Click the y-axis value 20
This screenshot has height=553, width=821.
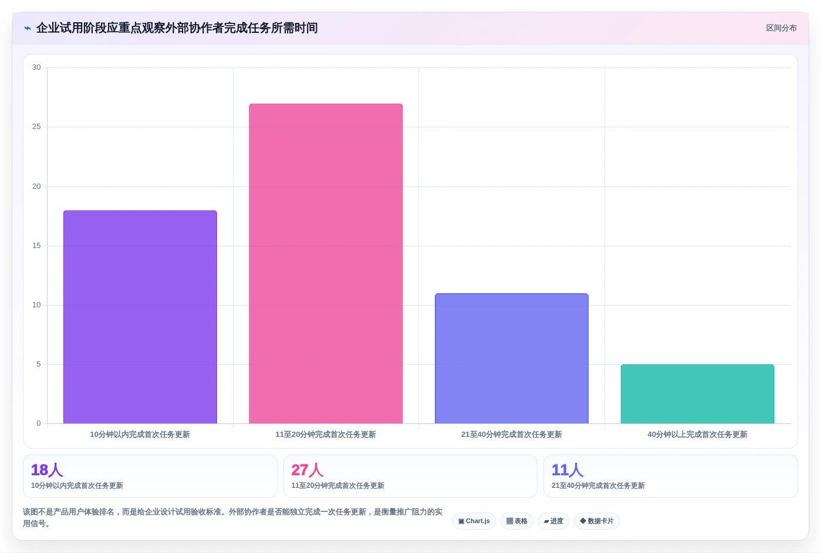tap(36, 186)
